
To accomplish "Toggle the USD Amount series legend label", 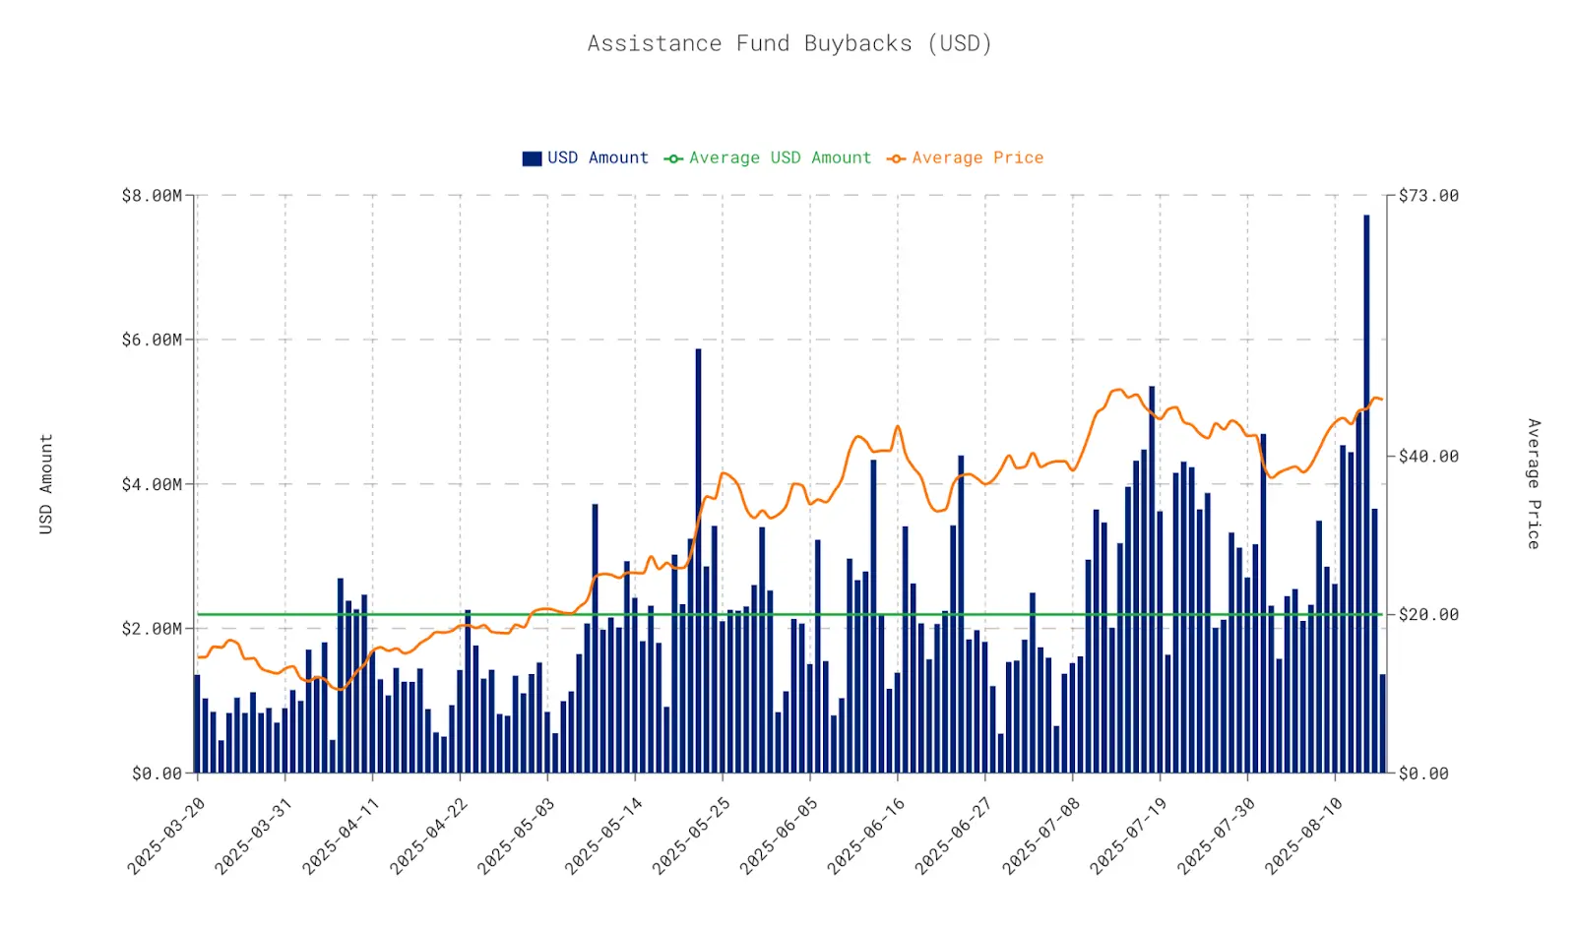I will [x=598, y=157].
